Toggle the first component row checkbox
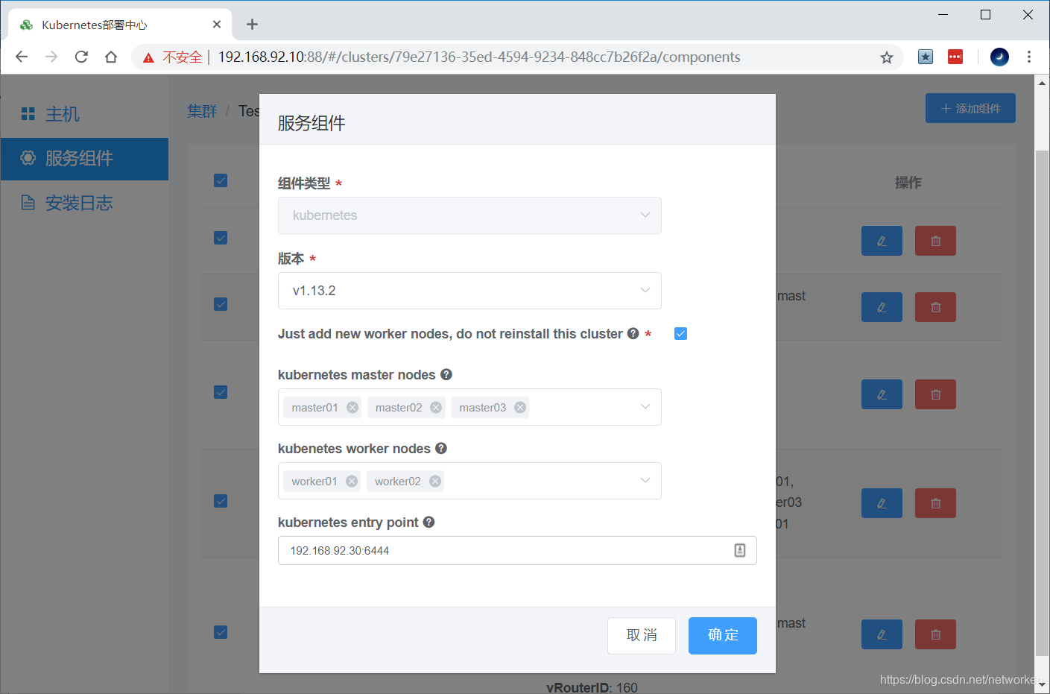 [x=221, y=238]
